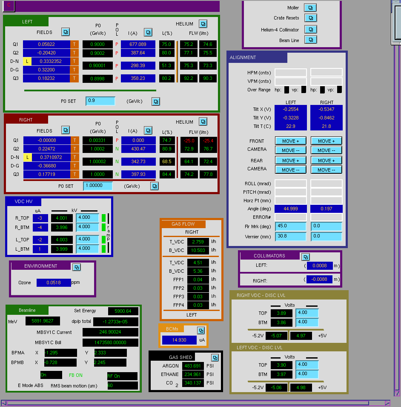The width and height of the screenshot is (401, 407).
Task: Click LEFT Vernier field showing 30.8
Action: pyautogui.click(x=291, y=236)
